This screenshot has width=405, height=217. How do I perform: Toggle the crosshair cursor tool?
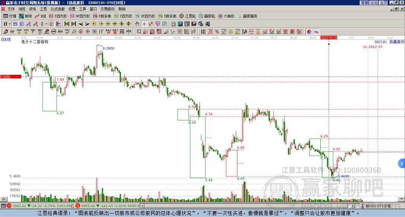[x=144, y=24]
